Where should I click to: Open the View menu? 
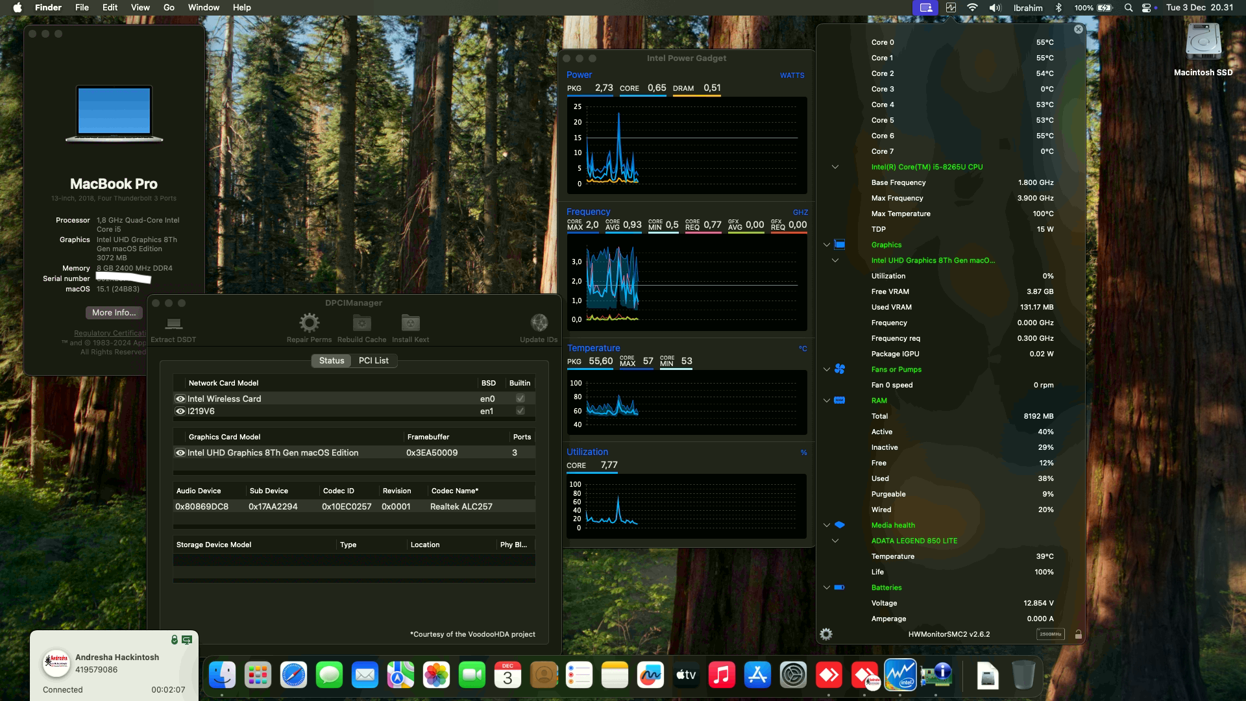pos(140,7)
